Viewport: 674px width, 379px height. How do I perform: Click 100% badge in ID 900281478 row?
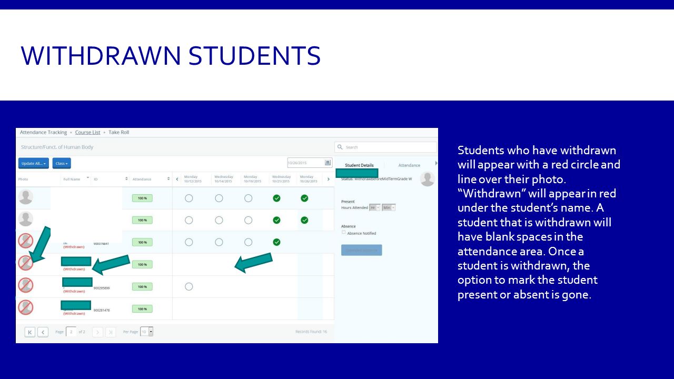[142, 308]
